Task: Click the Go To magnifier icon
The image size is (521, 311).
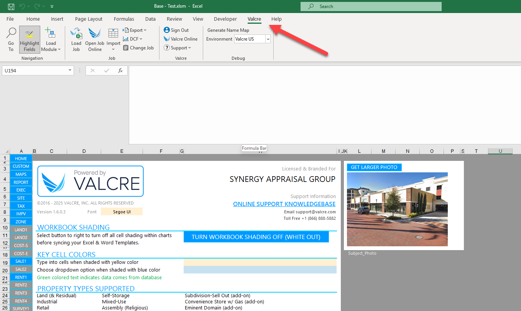Action: (11, 33)
